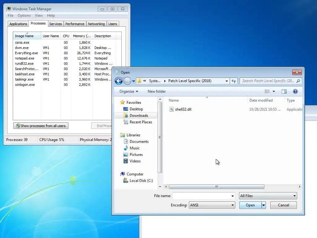
Task: Expand the address bar previous locations dropdown
Action: tap(227, 81)
